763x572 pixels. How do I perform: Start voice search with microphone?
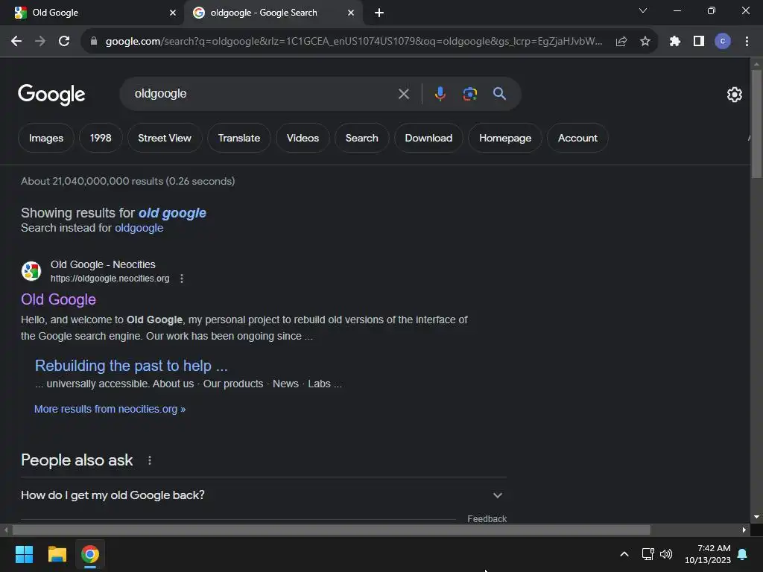tap(440, 94)
